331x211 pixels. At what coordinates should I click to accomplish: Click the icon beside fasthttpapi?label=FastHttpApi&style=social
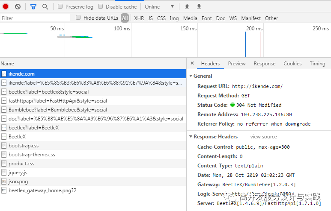coord(4,101)
